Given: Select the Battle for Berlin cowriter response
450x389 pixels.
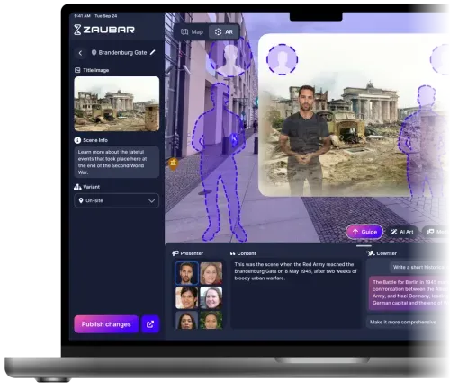Looking at the screenshot, I should coord(409,293).
